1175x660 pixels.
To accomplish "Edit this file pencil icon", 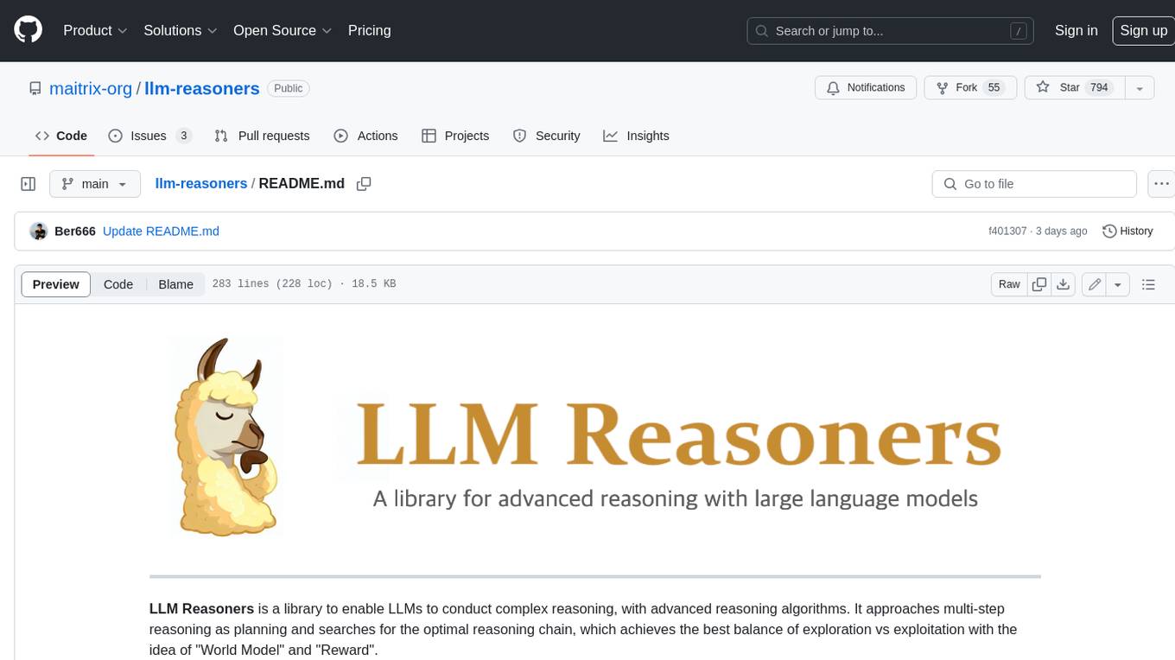I will click(x=1095, y=284).
